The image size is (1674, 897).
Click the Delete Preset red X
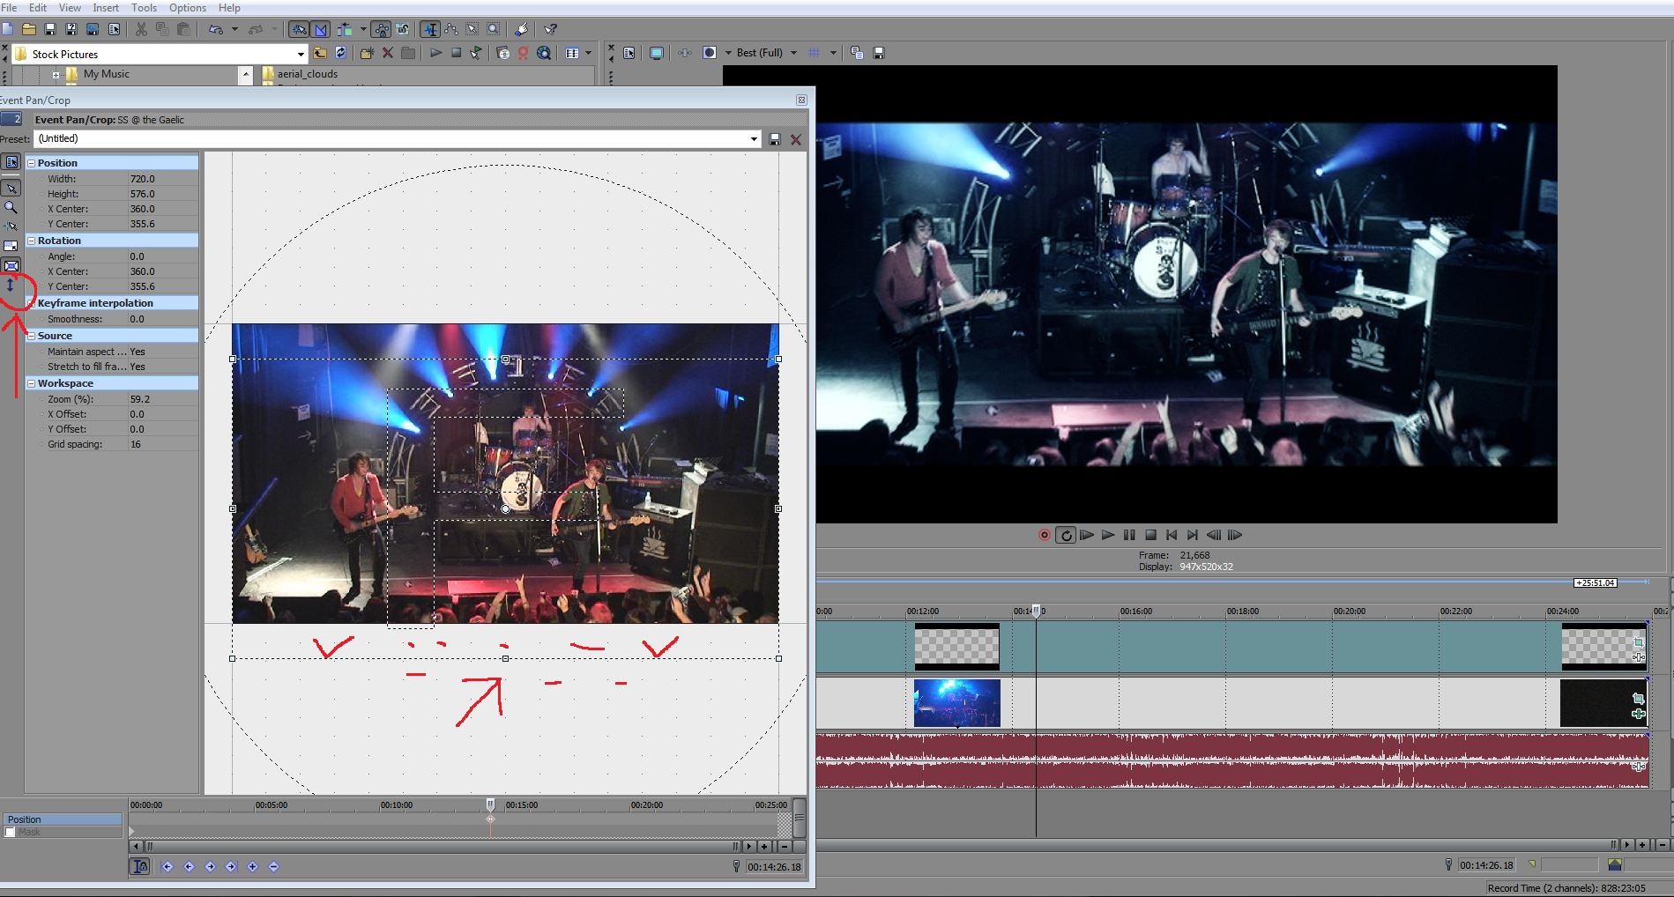796,139
